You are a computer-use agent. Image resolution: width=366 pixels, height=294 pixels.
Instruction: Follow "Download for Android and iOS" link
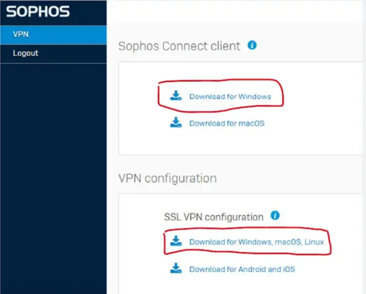coord(242,269)
